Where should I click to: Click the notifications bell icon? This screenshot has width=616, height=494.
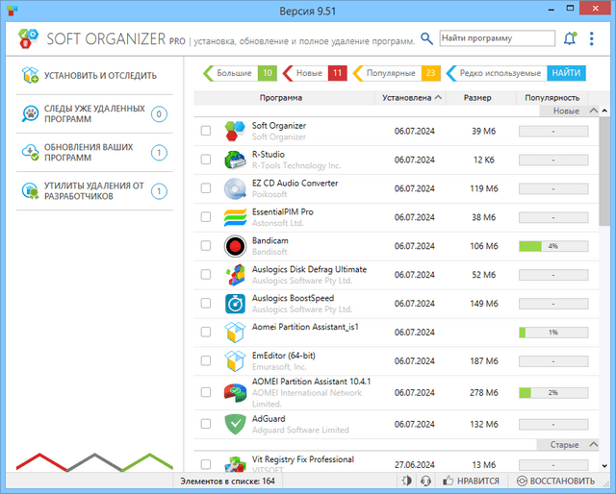point(570,38)
